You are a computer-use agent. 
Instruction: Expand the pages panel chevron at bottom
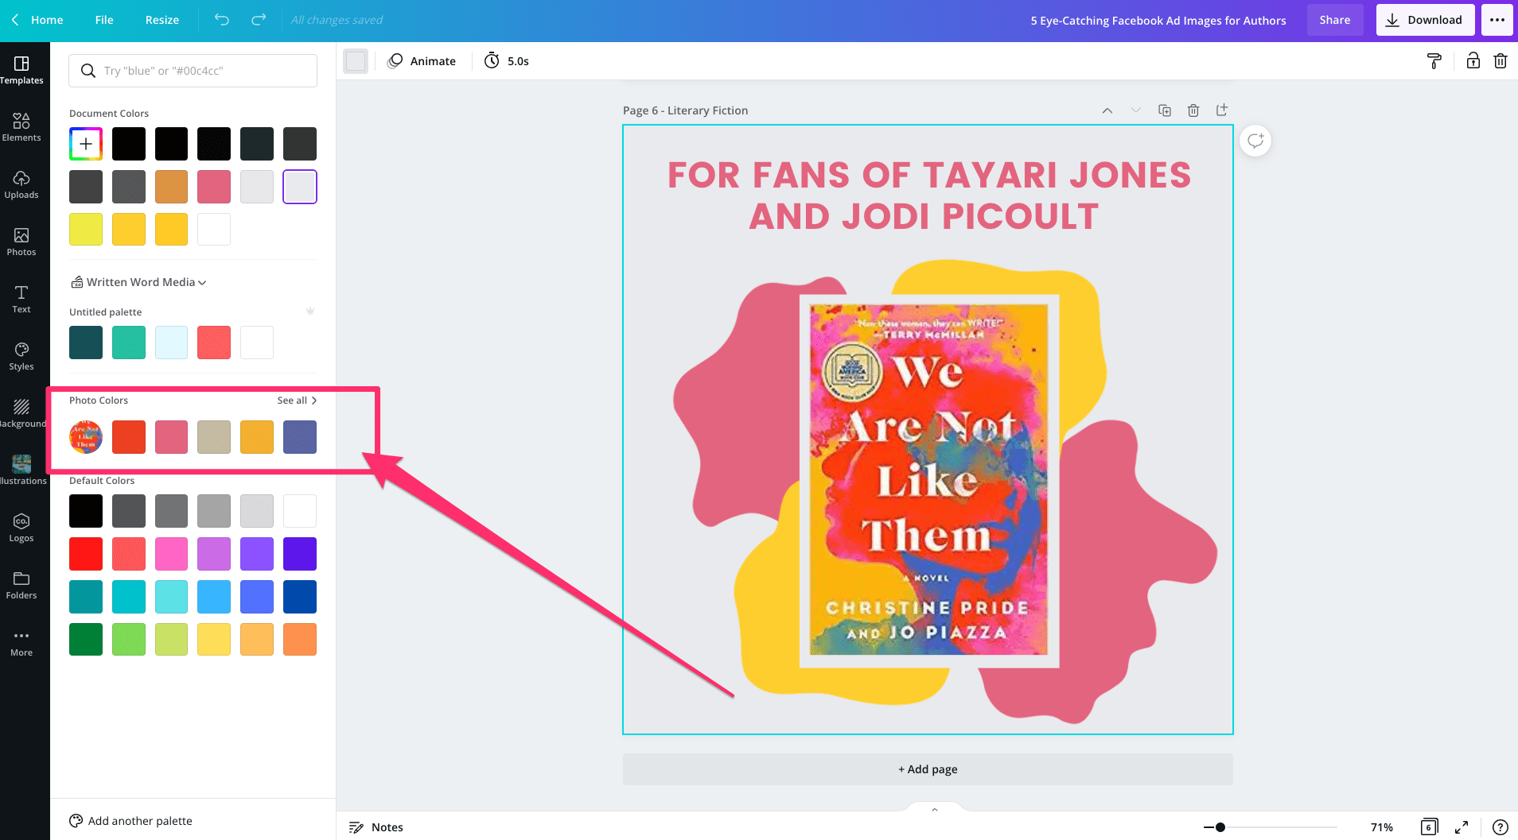(x=935, y=809)
